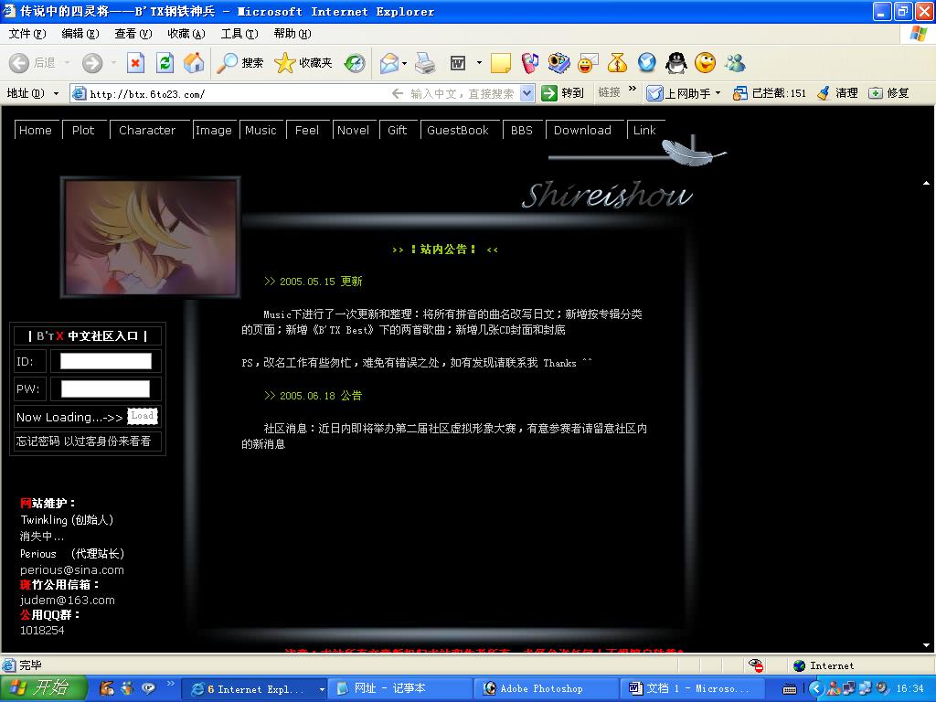The width and height of the screenshot is (936, 702).
Task: Open the 收藏(A) menu
Action: (x=186, y=34)
